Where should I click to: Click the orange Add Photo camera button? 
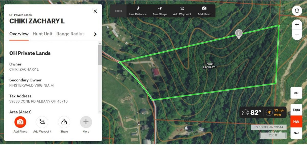(x=20, y=122)
